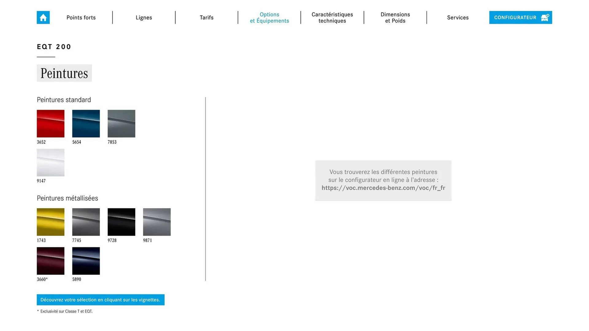Go to Points forts tab
The height and width of the screenshot is (331, 589).
click(x=81, y=17)
